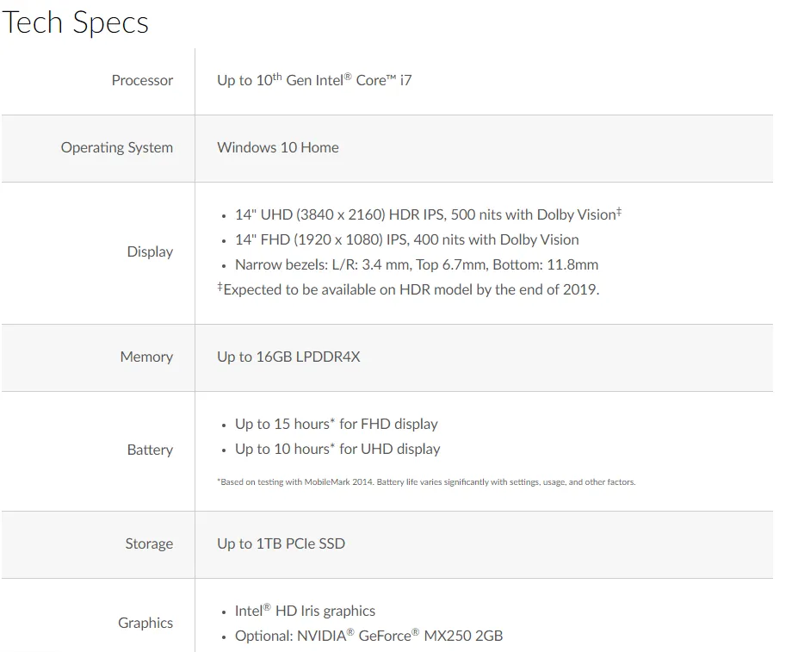Click the Battery row label
The image size is (792, 652).
(x=150, y=450)
